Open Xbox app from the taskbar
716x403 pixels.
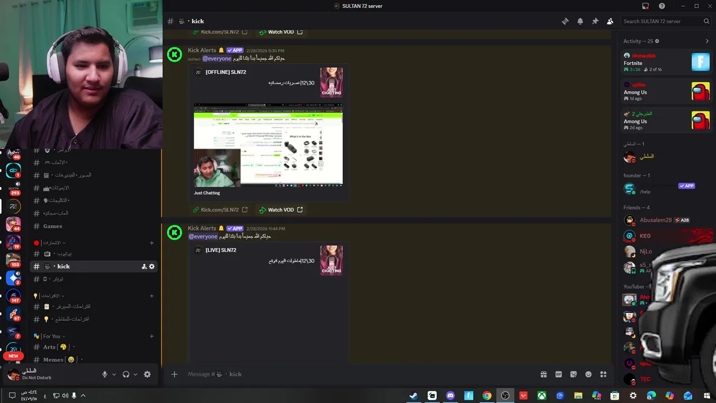(542, 396)
